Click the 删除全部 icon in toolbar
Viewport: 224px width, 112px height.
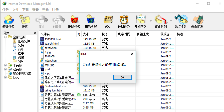click(91, 19)
